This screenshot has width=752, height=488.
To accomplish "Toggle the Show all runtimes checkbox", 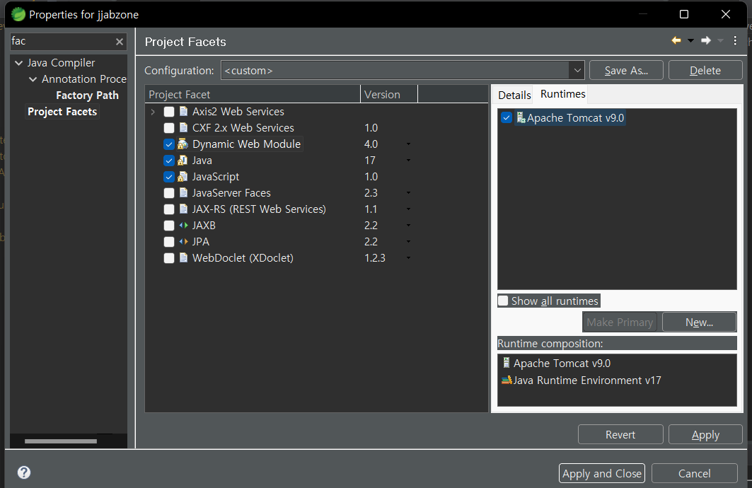I will (503, 301).
